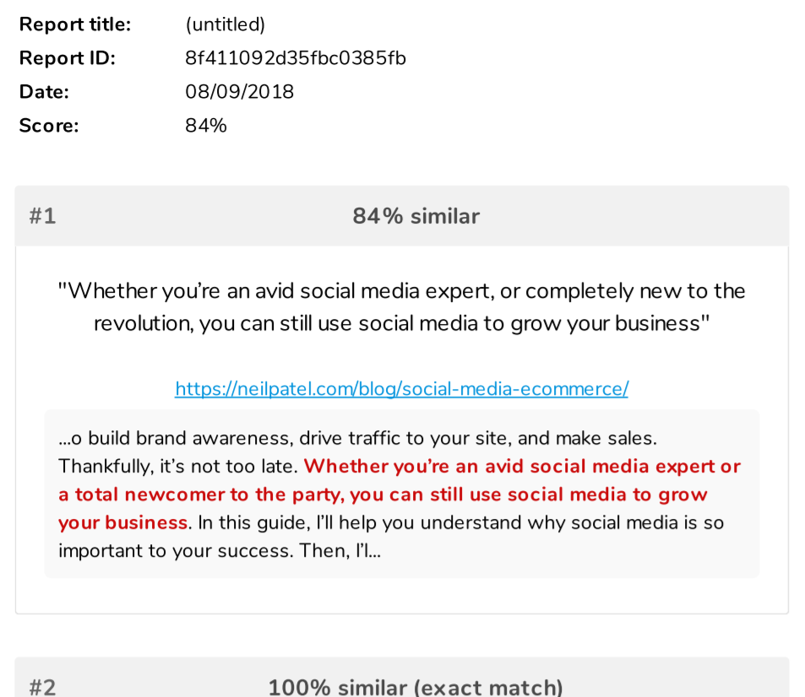This screenshot has width=805, height=697.
Task: Click the Report title label
Action: pos(75,24)
